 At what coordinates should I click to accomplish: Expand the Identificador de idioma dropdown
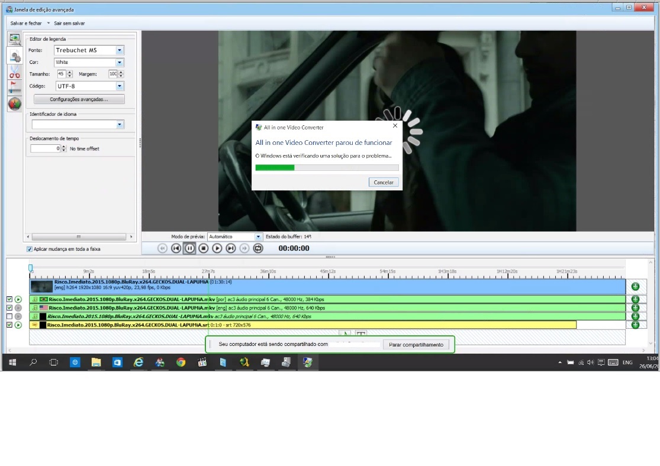pos(120,125)
